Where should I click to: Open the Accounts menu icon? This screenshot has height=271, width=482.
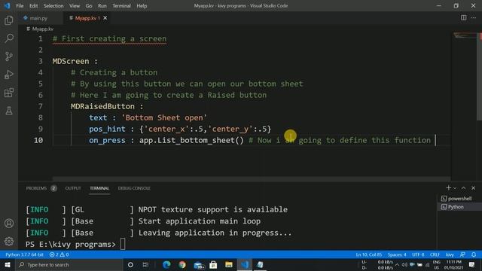(x=9, y=223)
